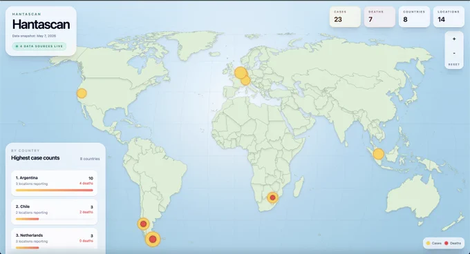The height and width of the screenshot is (254, 470).
Task: Open the Cases stat card
Action: click(345, 17)
